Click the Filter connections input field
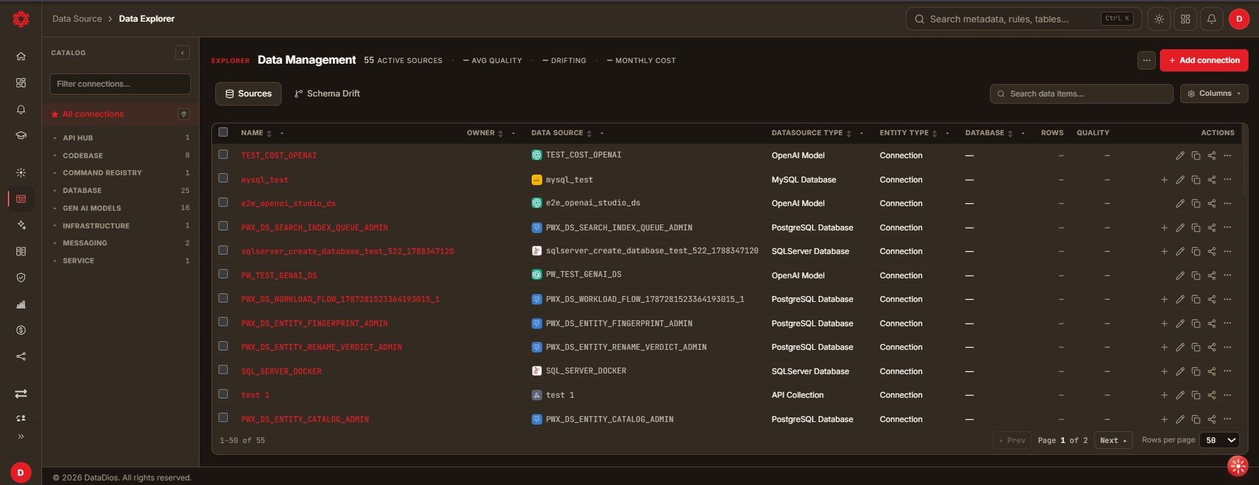 (x=121, y=84)
